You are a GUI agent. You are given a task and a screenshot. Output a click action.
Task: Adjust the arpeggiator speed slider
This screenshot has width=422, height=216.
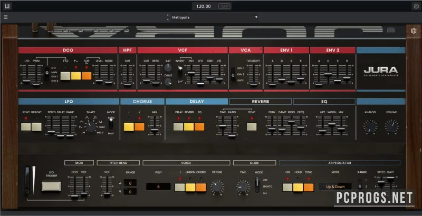381,183
